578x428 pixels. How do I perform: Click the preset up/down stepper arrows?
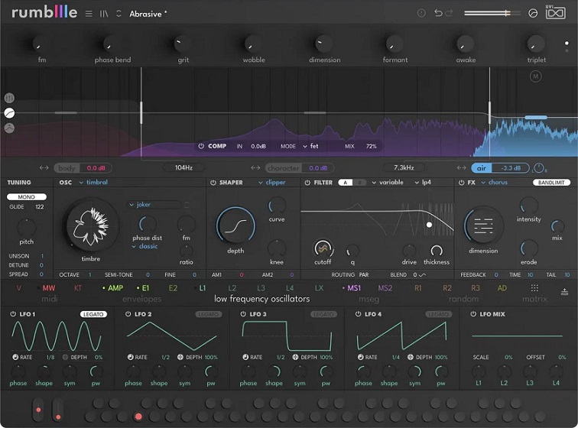click(x=119, y=14)
